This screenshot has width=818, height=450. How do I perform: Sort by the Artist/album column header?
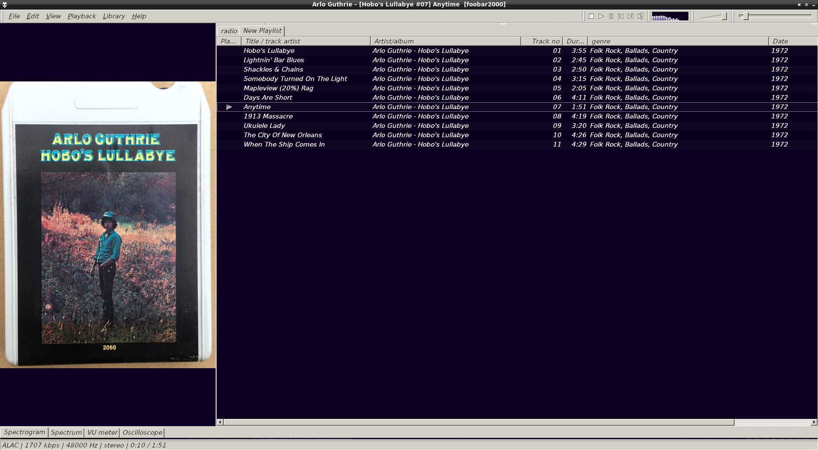(x=445, y=41)
